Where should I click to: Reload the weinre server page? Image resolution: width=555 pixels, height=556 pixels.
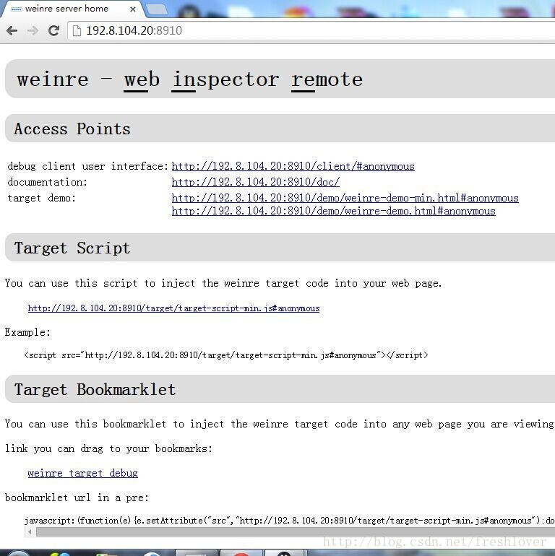click(53, 31)
